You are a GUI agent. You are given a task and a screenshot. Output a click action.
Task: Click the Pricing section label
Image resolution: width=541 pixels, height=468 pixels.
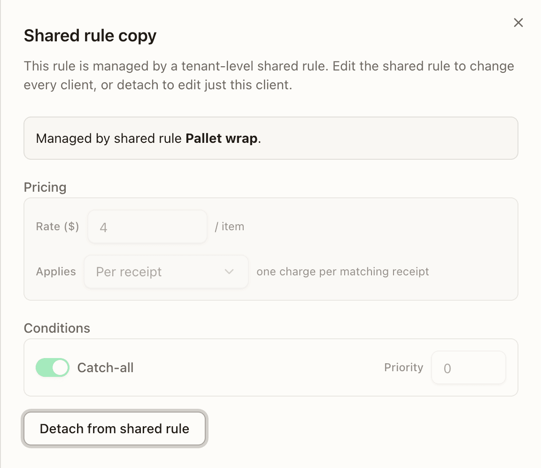tap(45, 187)
